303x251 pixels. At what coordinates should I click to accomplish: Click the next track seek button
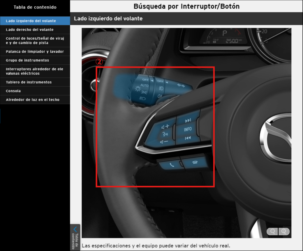188,120
